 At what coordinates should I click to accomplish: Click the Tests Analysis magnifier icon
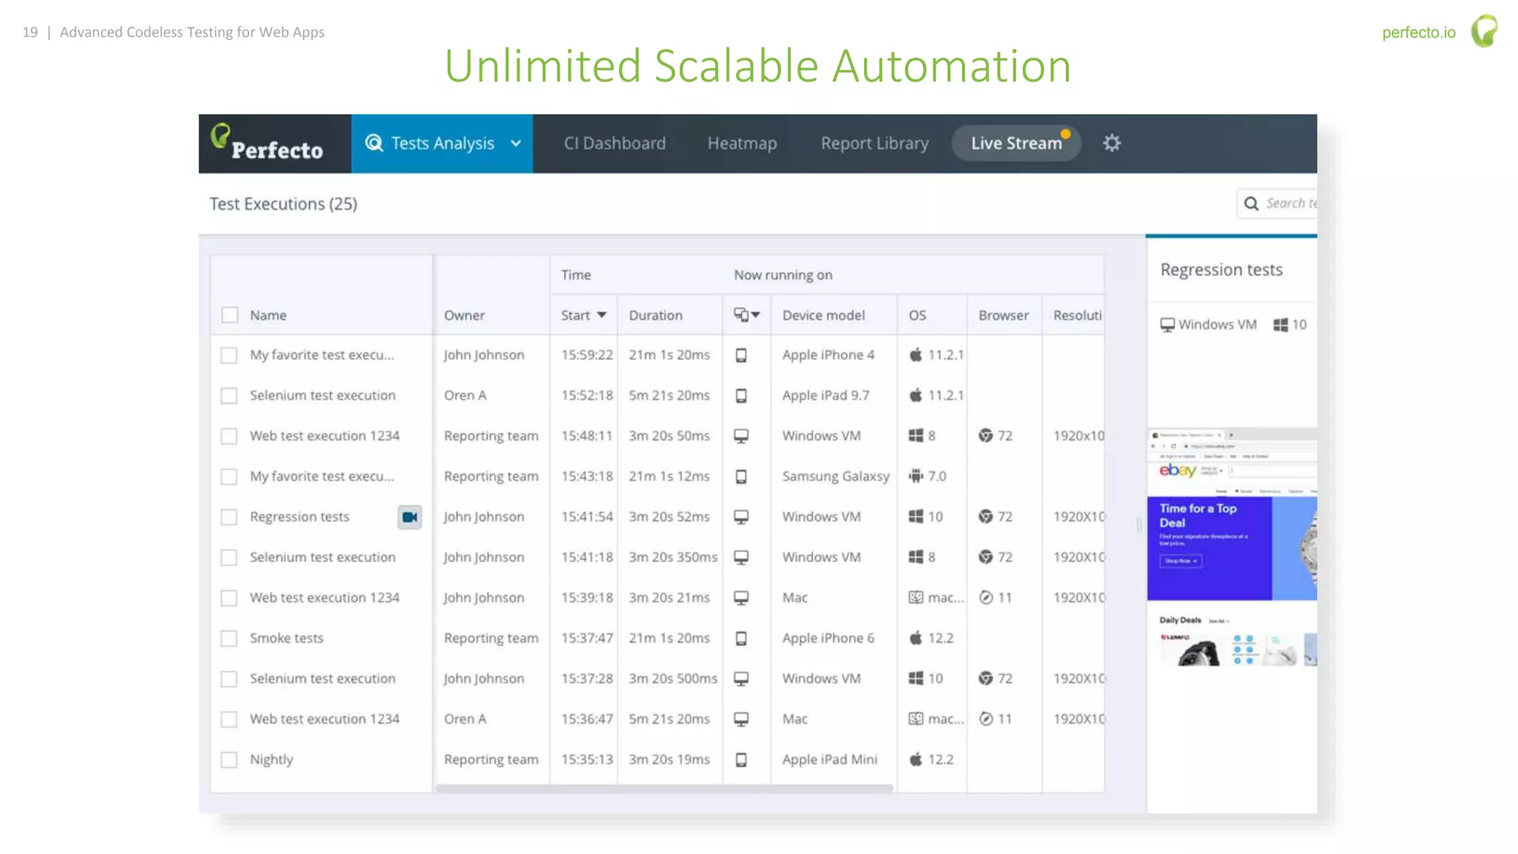374,143
